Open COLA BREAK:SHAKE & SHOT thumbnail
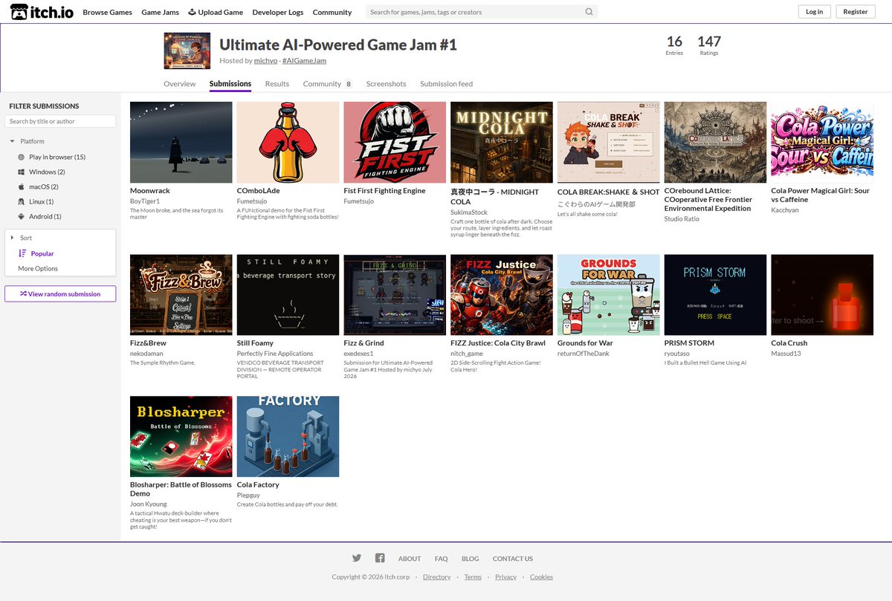 [609, 143]
